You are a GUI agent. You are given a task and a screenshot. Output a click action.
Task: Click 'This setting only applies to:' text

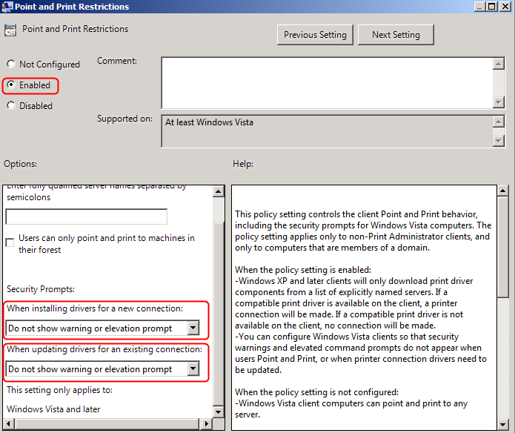(59, 390)
